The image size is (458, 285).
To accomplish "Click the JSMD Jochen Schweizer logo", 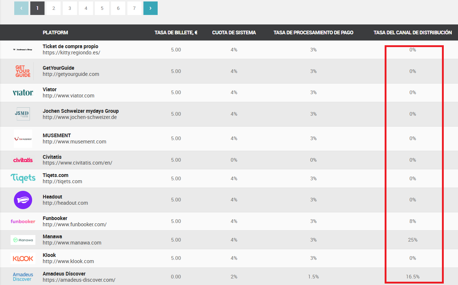I will point(23,114).
